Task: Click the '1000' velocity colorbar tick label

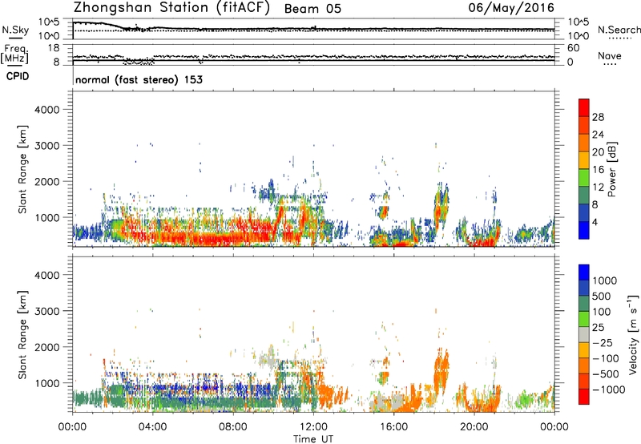Action: (604, 281)
